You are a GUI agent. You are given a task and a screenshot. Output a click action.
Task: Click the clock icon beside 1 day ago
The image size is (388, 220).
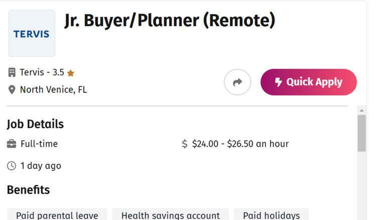click(12, 166)
